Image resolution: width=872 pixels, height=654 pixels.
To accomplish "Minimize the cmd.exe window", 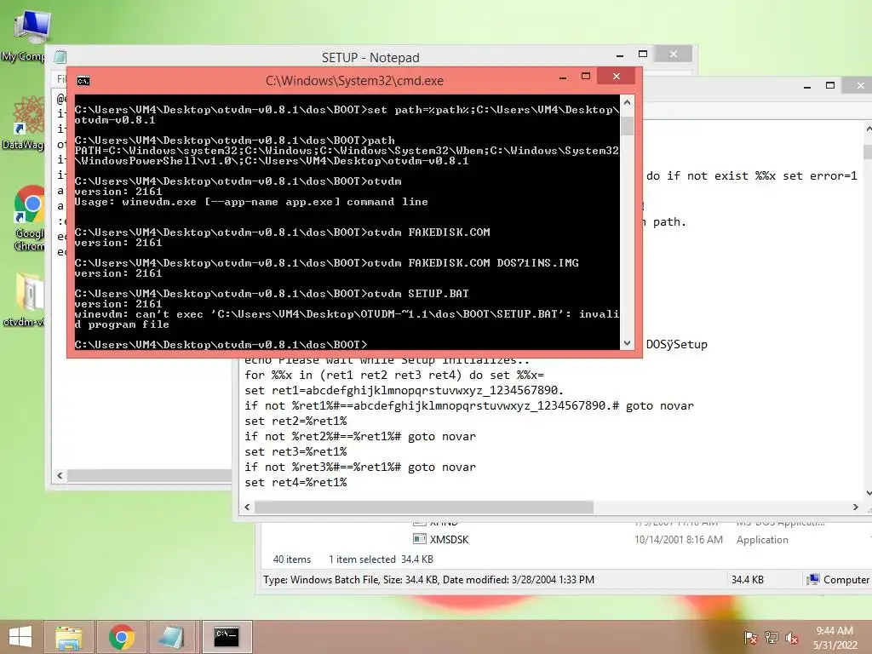I will click(563, 77).
